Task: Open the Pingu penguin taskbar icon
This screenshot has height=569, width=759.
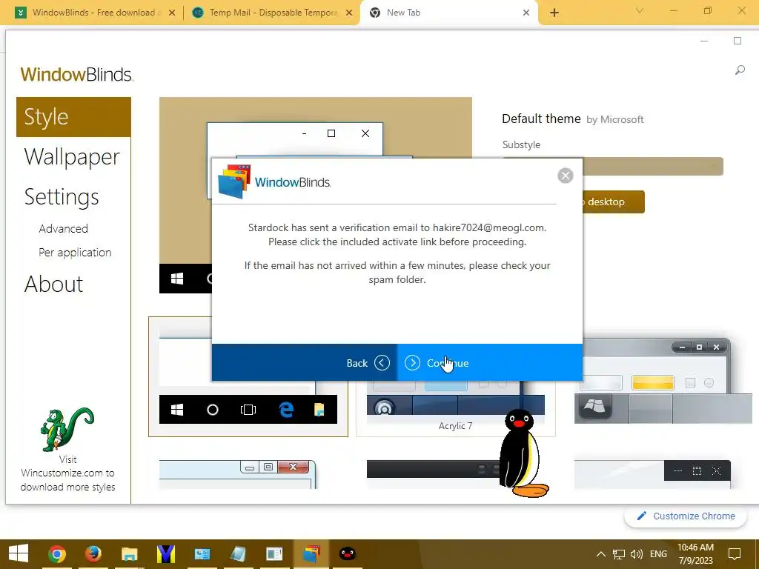Action: 347,553
